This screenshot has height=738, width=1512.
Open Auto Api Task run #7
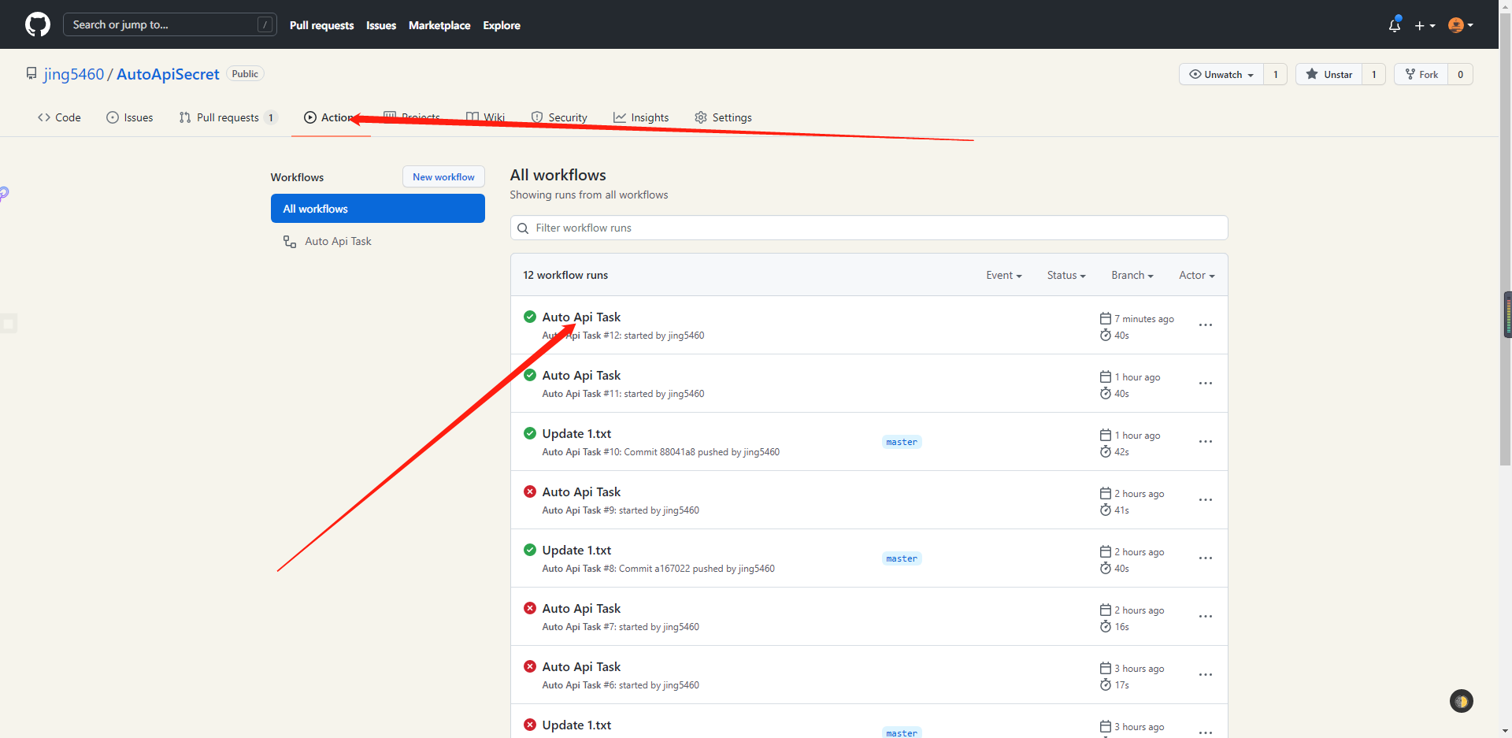(x=581, y=608)
